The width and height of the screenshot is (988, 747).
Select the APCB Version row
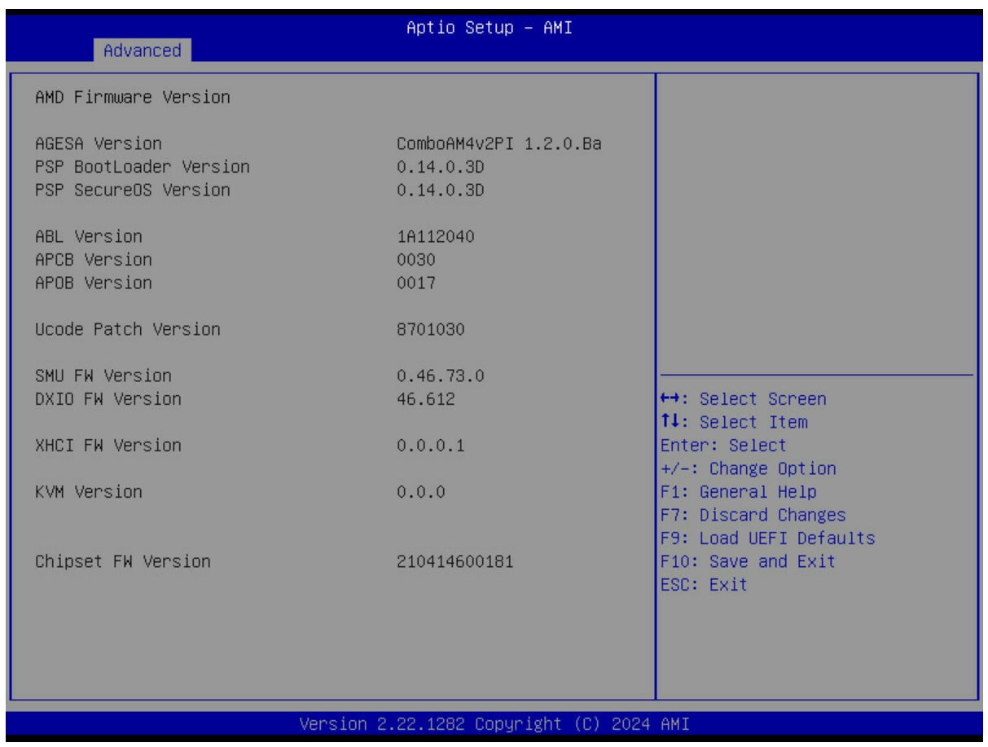(x=94, y=259)
